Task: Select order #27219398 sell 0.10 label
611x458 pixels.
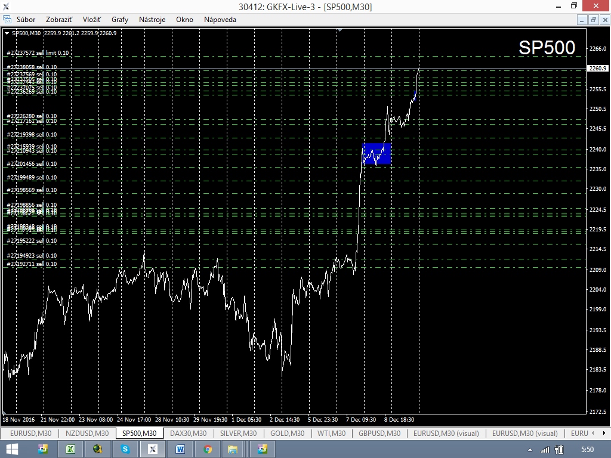Action: [x=32, y=135]
